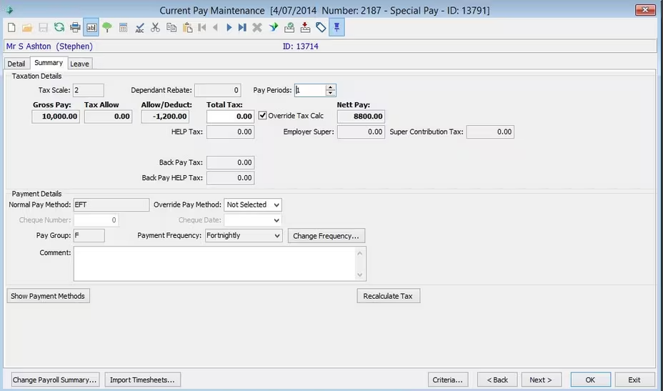This screenshot has width=663, height=391.
Task: Click the Tax Allow value field
Action: pos(109,117)
